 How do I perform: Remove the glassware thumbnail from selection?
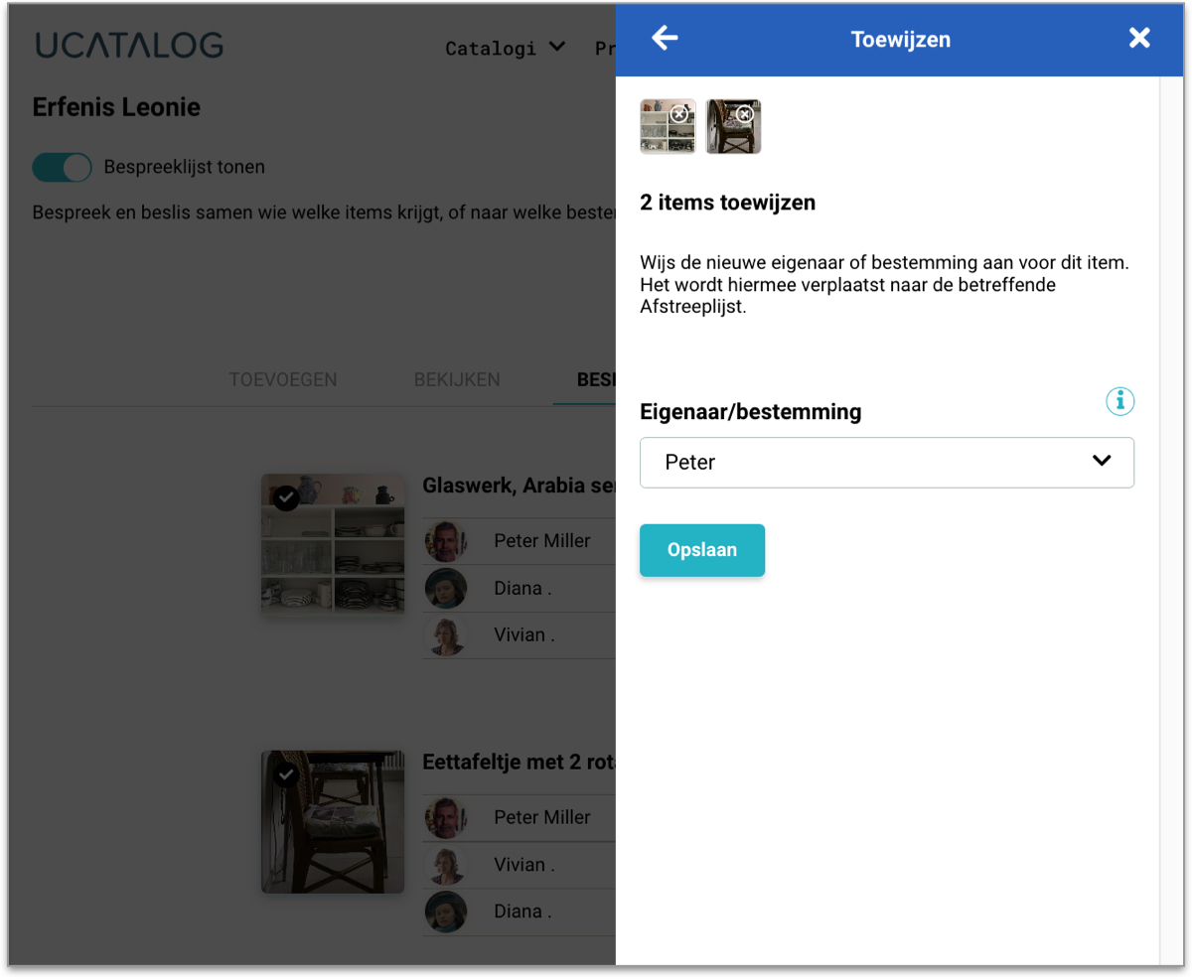[x=679, y=114]
